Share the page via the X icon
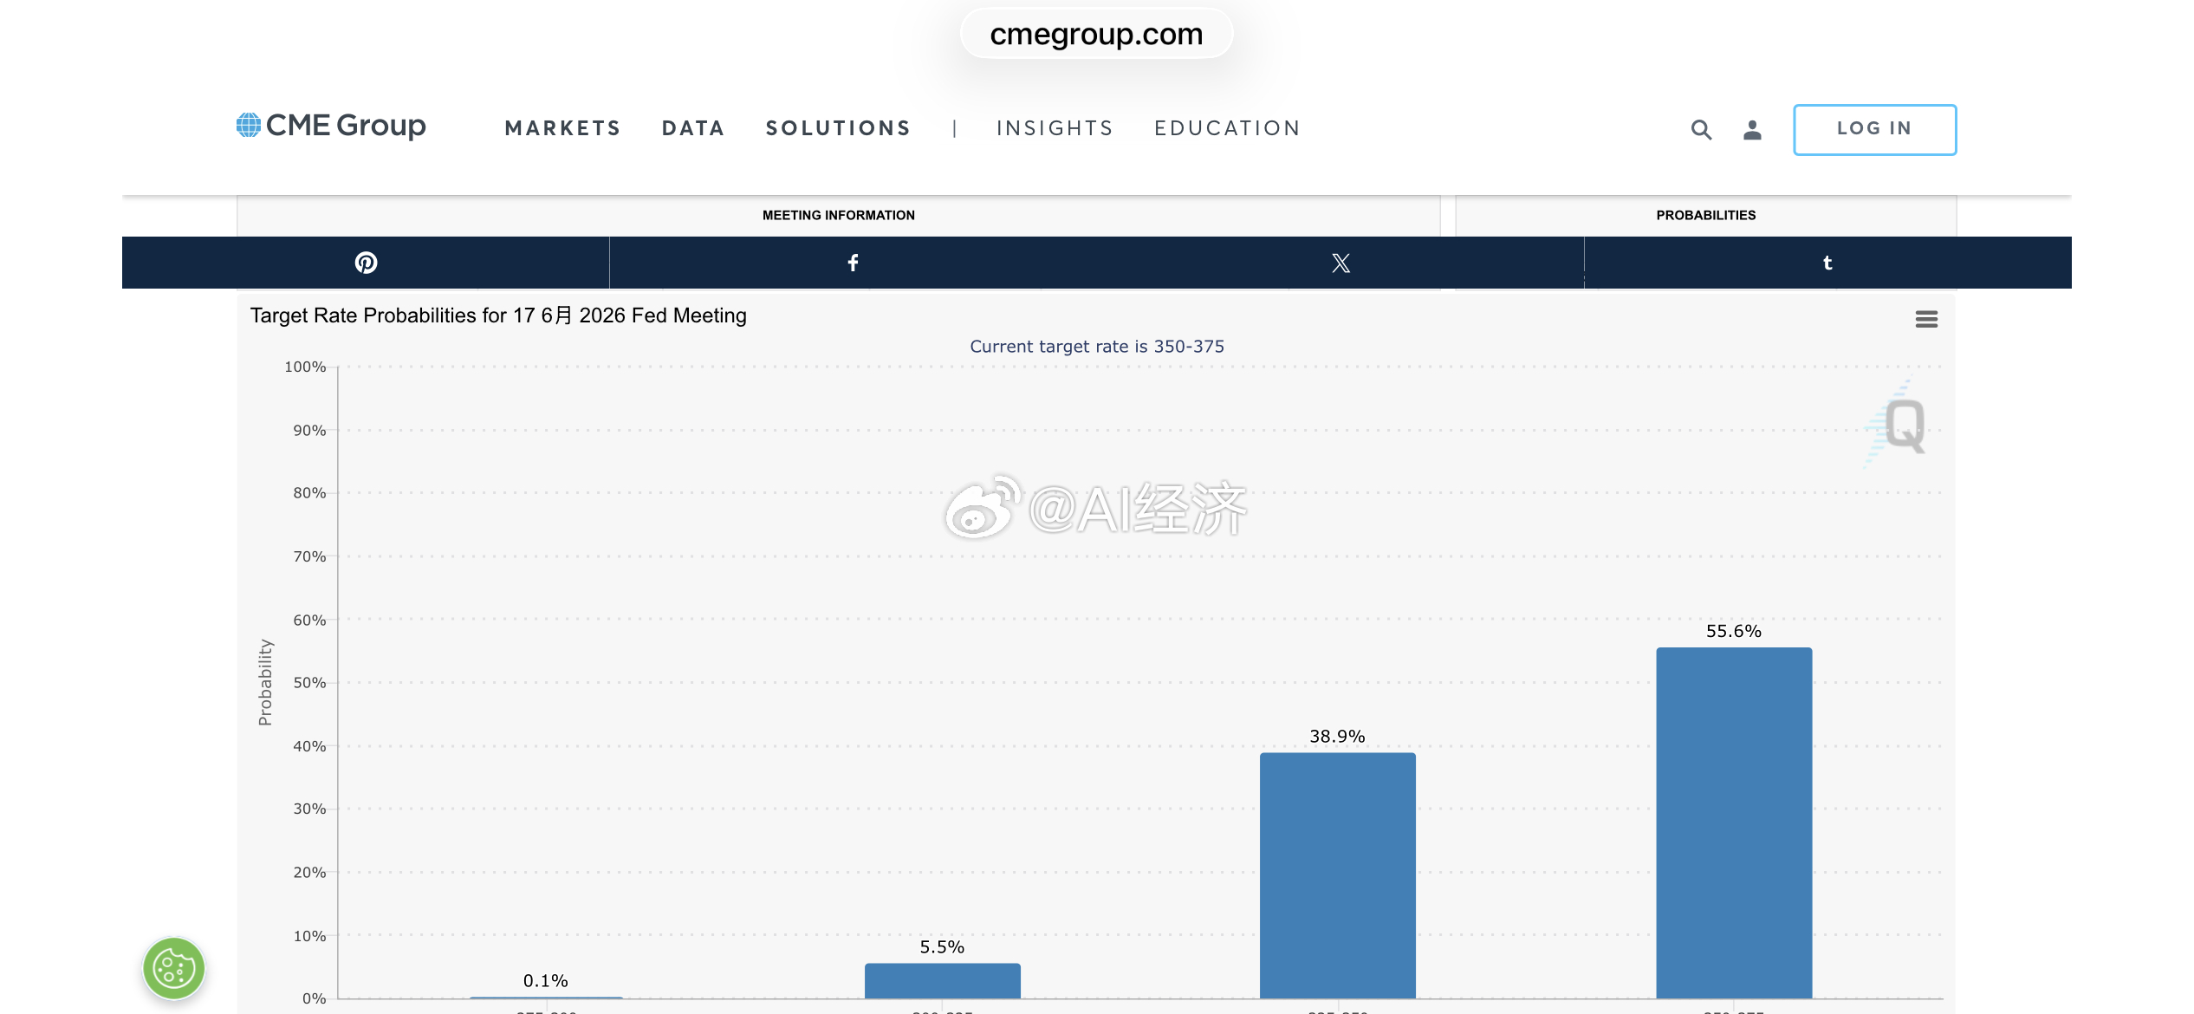 click(1340, 263)
